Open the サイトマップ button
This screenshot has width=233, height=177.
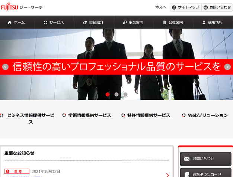[186, 7]
